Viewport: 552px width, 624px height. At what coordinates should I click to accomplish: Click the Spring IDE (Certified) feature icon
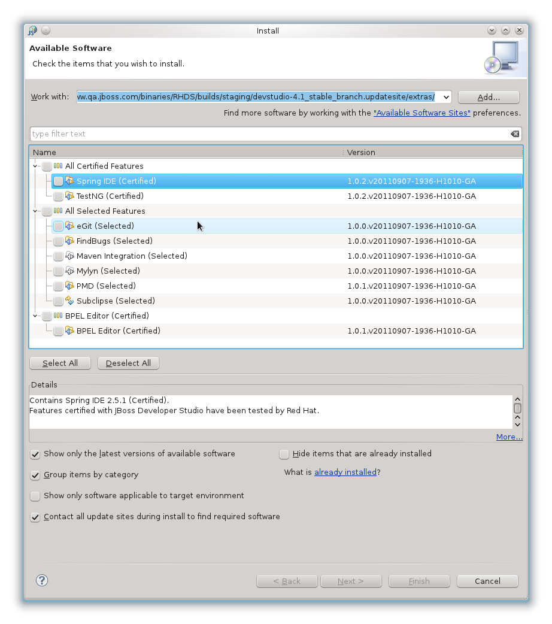(69, 181)
